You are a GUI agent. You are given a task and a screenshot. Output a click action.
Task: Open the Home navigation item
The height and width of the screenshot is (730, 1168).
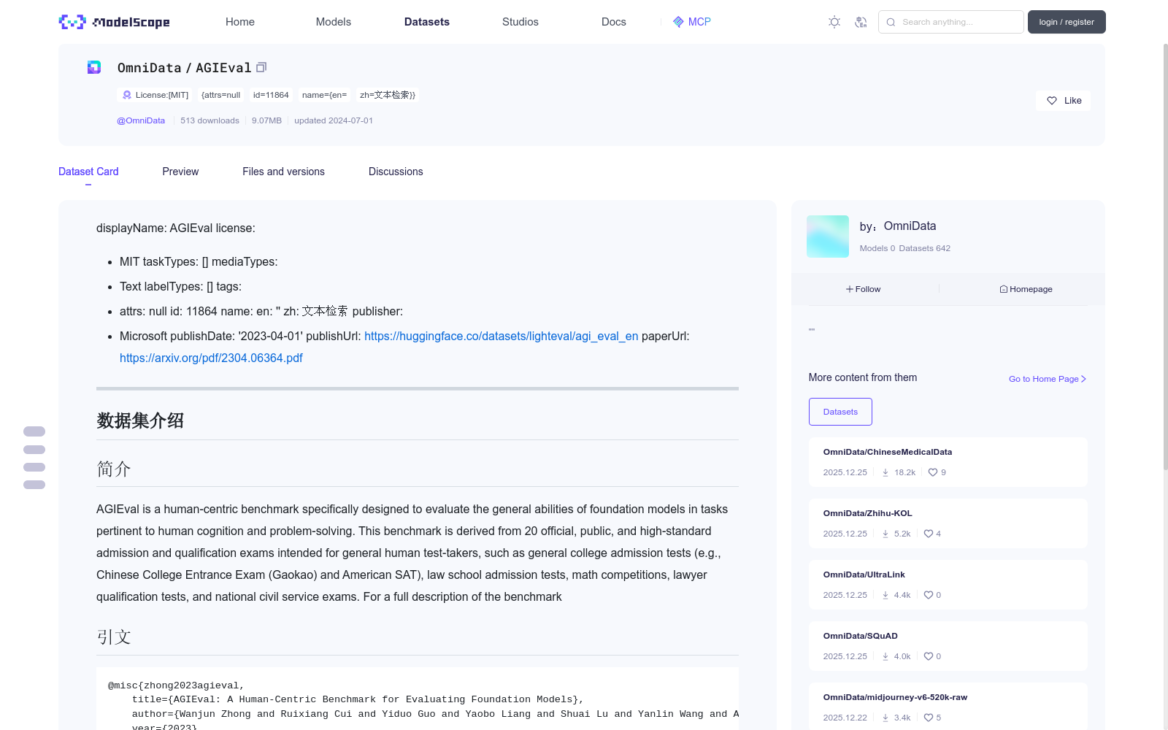coord(240,22)
